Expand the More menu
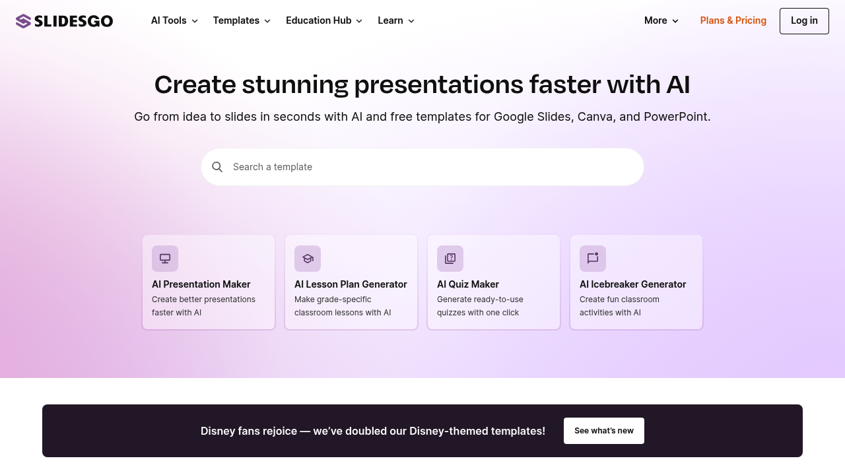Screen dimensions: 845x475 (661, 20)
